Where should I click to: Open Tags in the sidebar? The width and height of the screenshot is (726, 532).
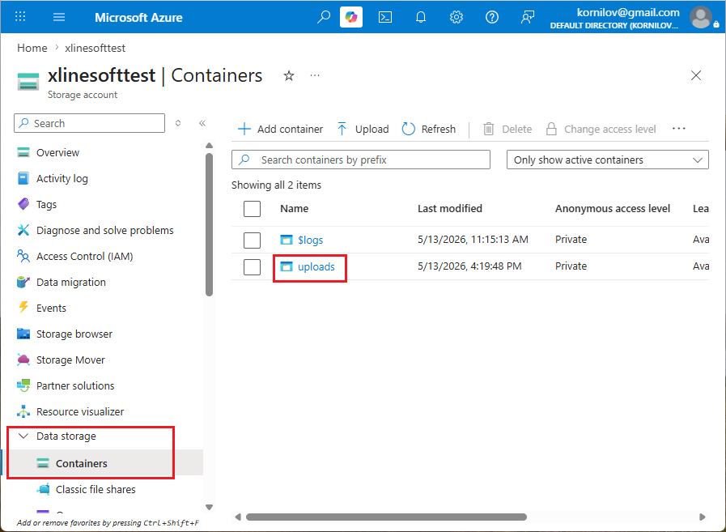click(46, 204)
